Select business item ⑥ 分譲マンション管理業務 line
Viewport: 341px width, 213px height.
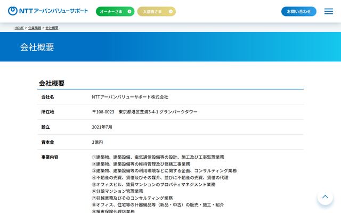click(117, 191)
